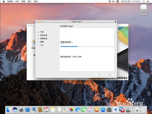This screenshot has height=114, width=152.
Task: Click the date and time 上午10:27
Action: [x=130, y=2]
